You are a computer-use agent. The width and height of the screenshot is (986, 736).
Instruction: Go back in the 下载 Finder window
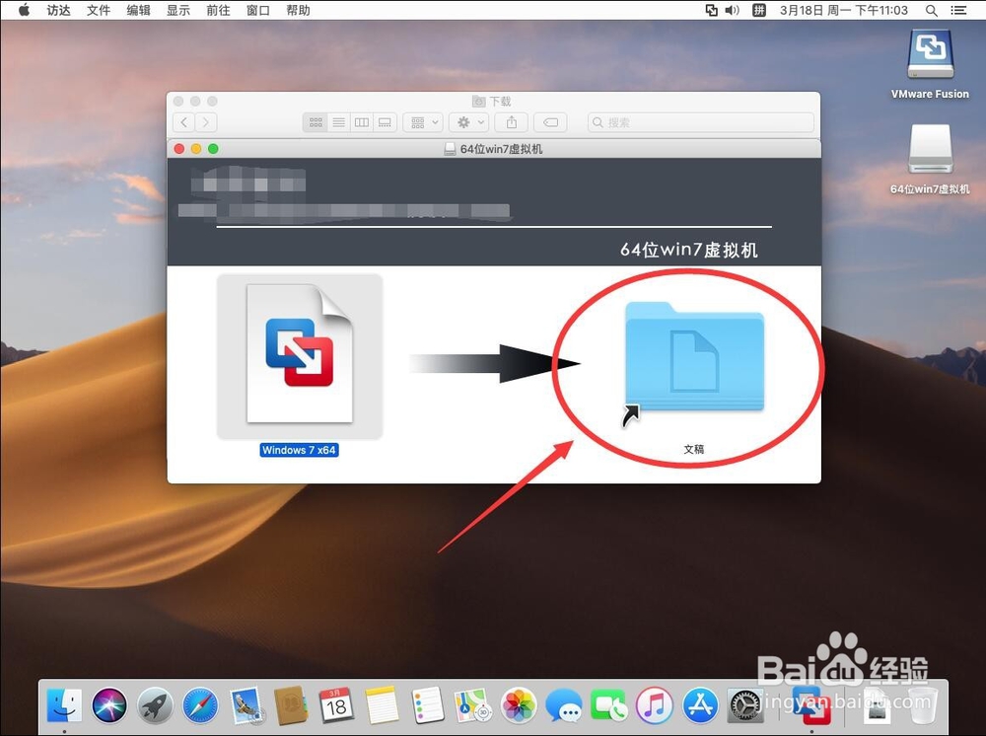(x=183, y=122)
